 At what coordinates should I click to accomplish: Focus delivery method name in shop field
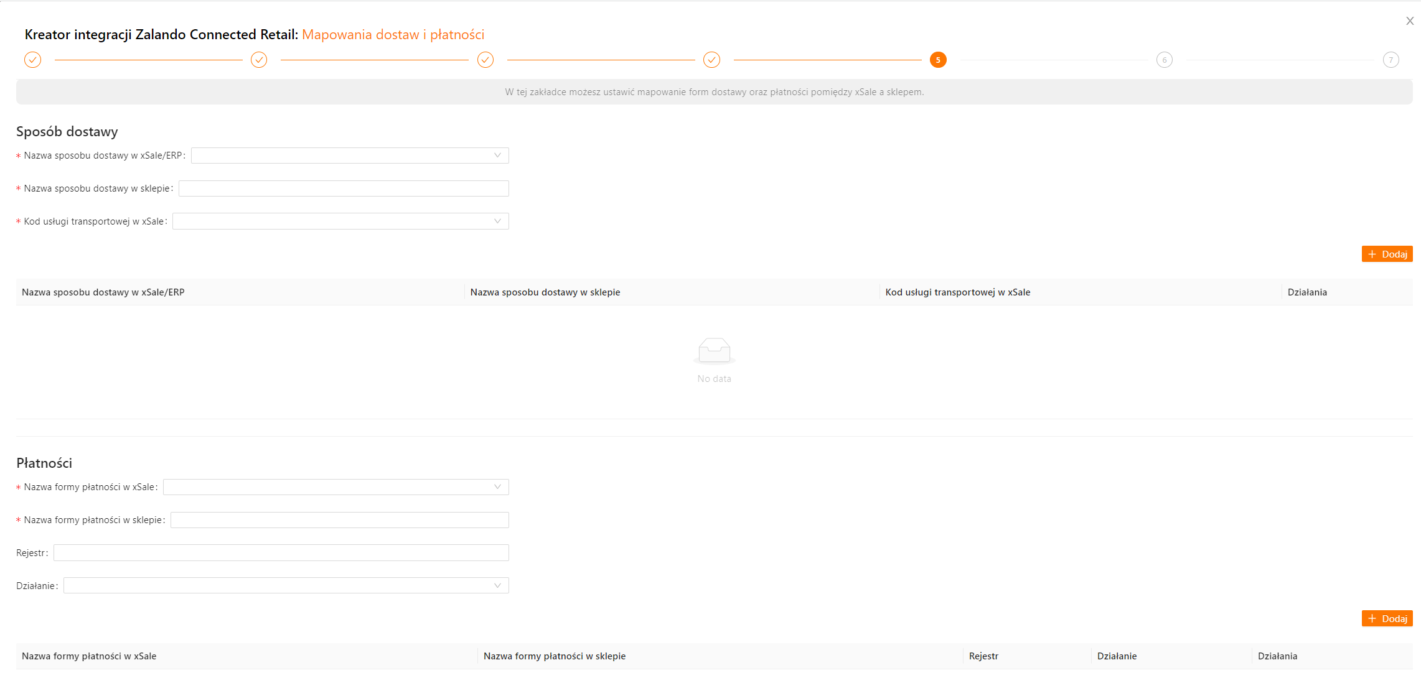click(x=343, y=188)
